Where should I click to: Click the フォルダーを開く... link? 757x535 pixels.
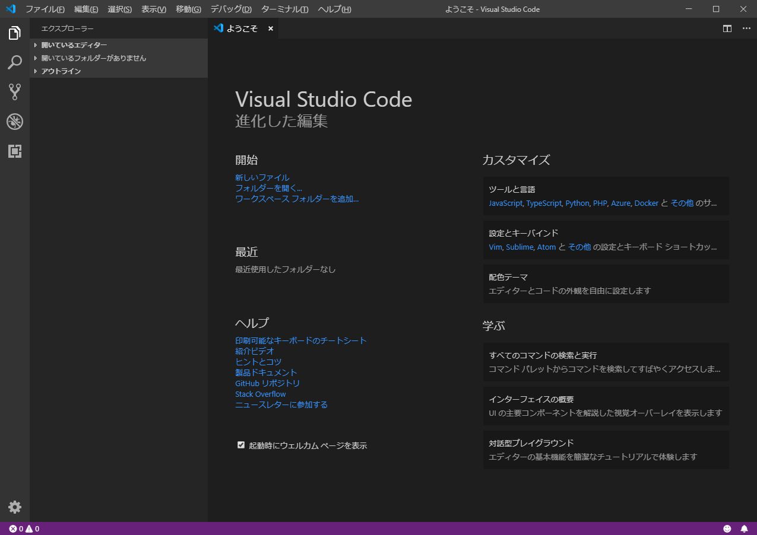click(x=268, y=188)
